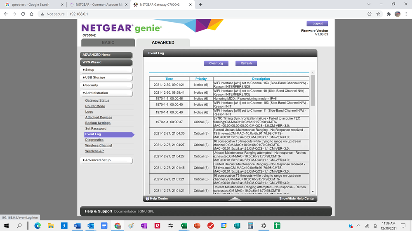Screen dimensions: 412x231
Task: Open the GNU GPL link
Action: (x=147, y=211)
